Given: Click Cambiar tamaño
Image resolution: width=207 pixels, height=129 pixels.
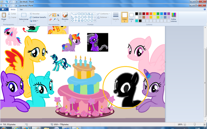Looking at the screenshot, I should click(x=38, y=17).
